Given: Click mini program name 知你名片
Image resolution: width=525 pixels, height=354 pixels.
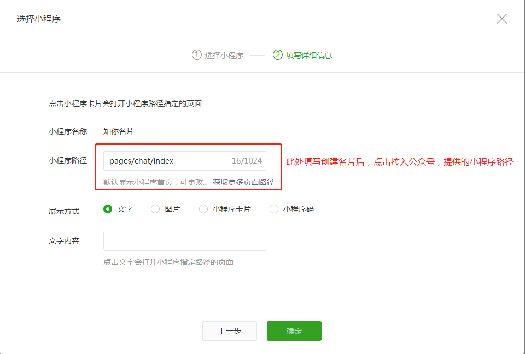Looking at the screenshot, I should (x=119, y=131).
